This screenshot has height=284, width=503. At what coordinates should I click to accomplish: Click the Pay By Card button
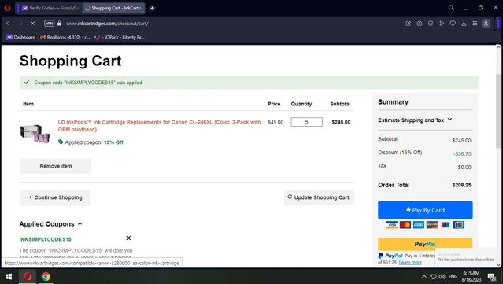point(425,210)
